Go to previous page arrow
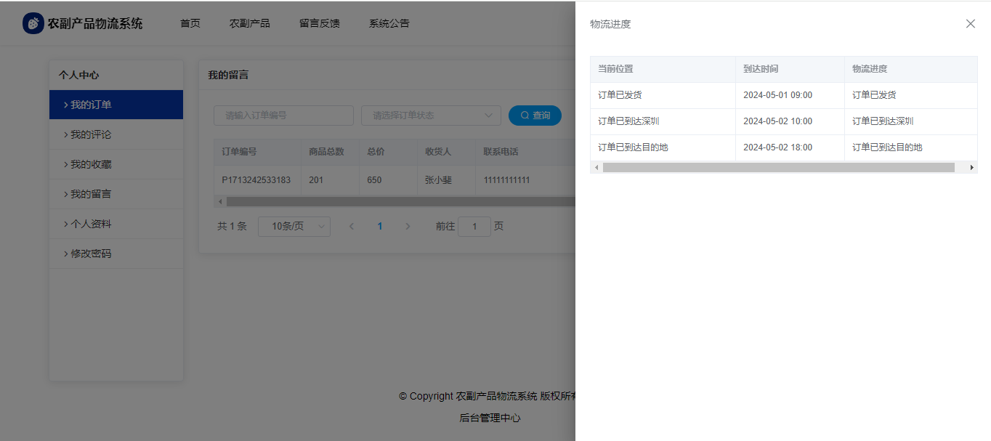The height and width of the screenshot is (441, 991). pyautogui.click(x=352, y=227)
